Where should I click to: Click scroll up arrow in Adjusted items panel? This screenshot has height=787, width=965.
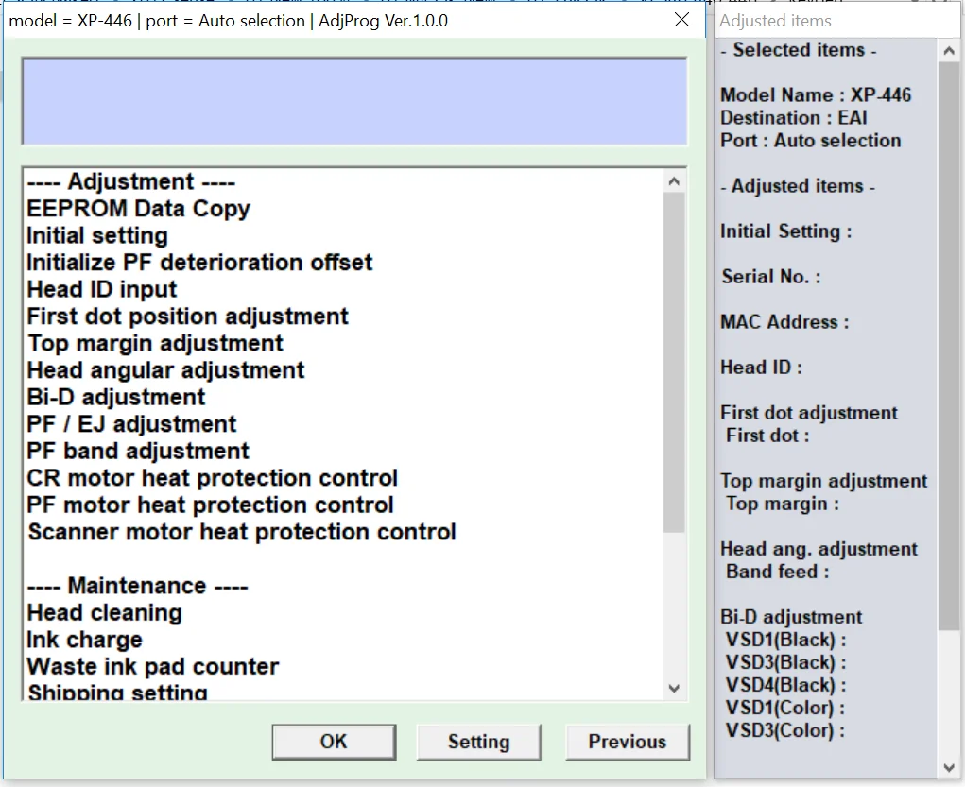(949, 51)
